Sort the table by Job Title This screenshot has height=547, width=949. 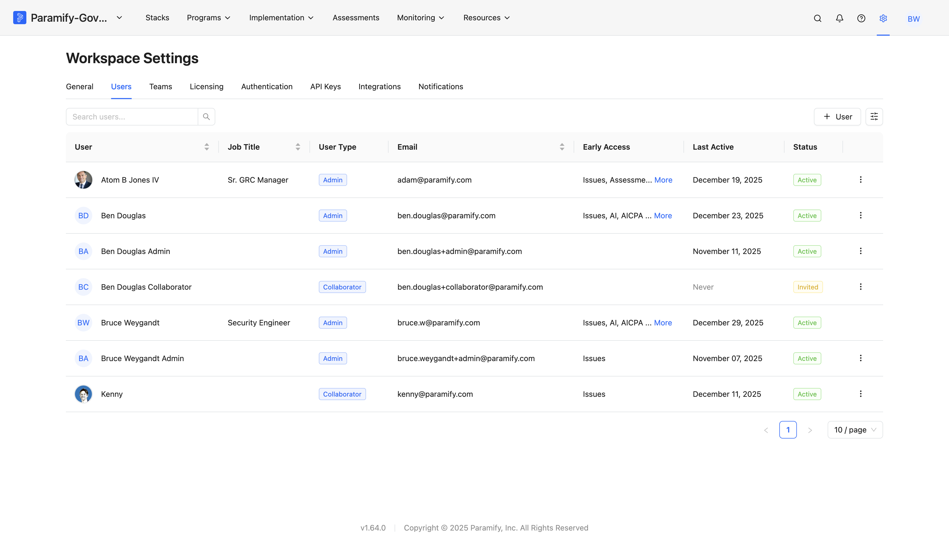click(x=298, y=147)
